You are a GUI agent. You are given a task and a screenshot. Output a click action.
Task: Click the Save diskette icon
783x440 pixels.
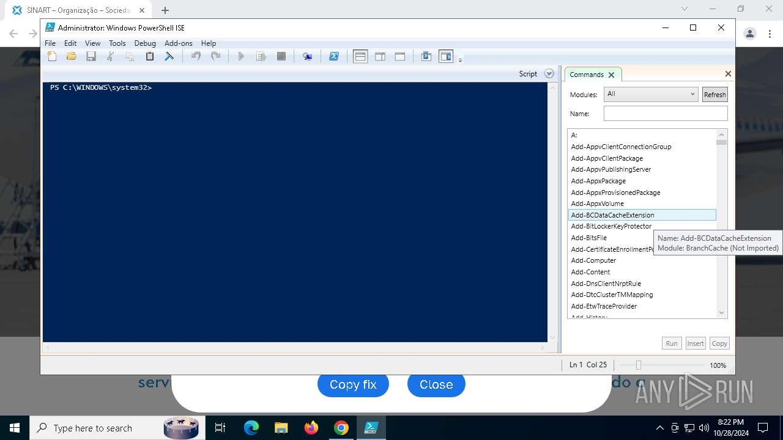[91, 56]
